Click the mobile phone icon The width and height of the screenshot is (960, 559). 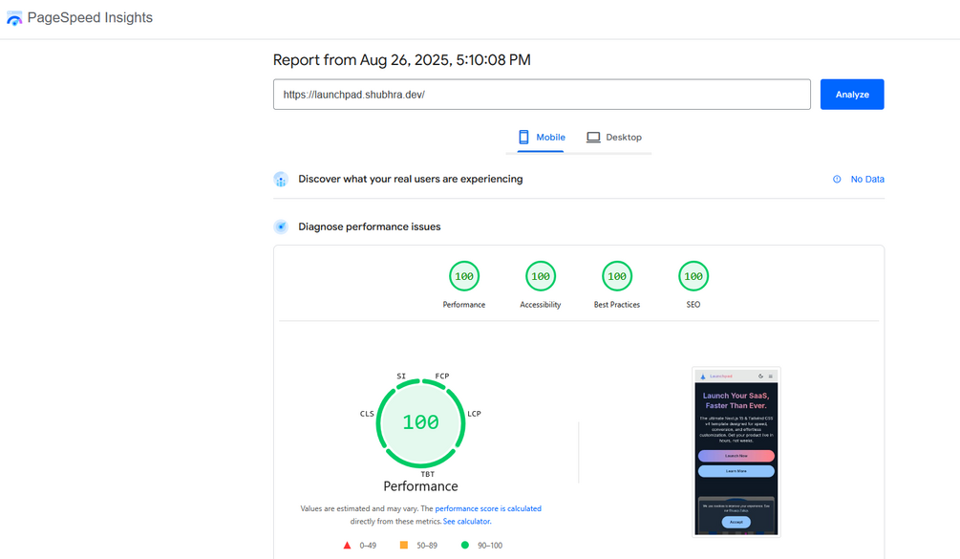coord(523,138)
